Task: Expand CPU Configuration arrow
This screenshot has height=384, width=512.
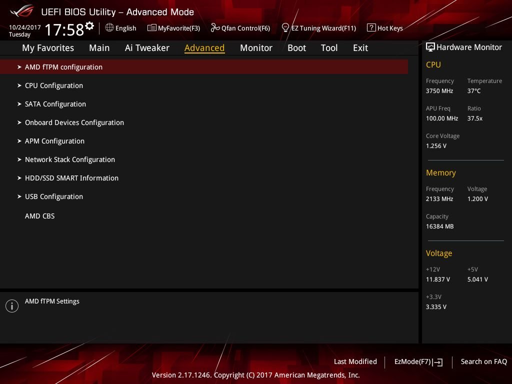Action: click(x=19, y=85)
